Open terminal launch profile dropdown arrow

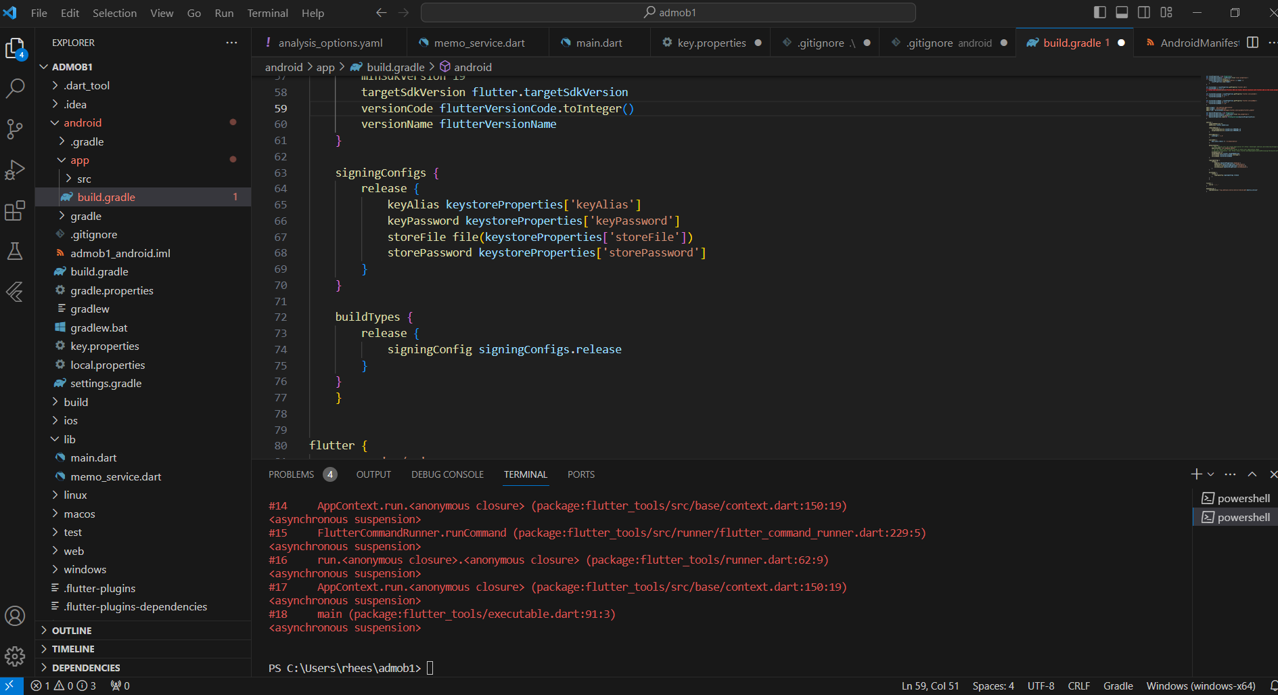click(1210, 474)
